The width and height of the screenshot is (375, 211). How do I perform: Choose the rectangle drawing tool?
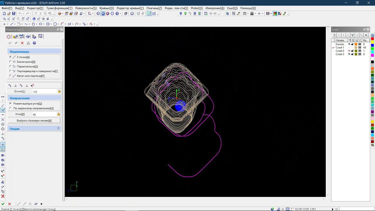[48, 24]
